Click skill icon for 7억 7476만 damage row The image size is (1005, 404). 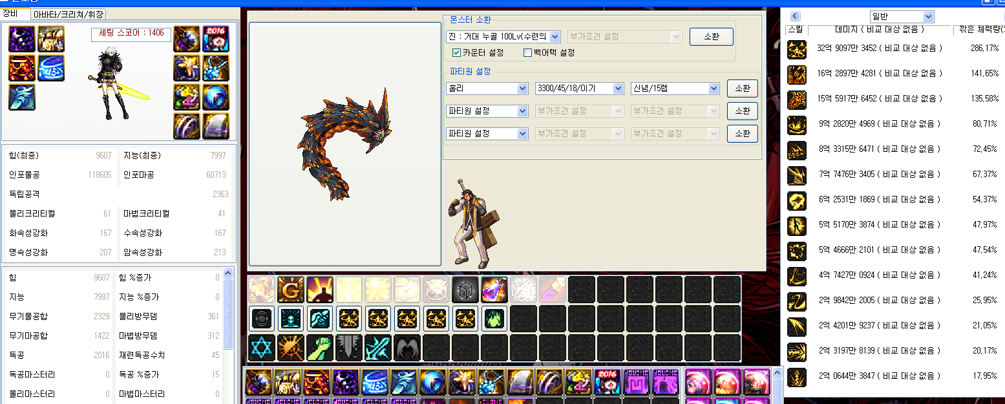click(x=796, y=175)
